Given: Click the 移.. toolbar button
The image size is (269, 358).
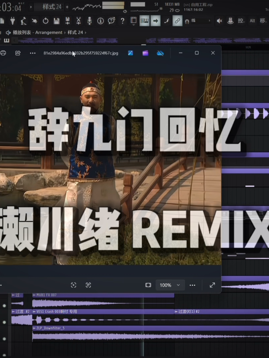Looking at the screenshot, I should click(263, 21).
